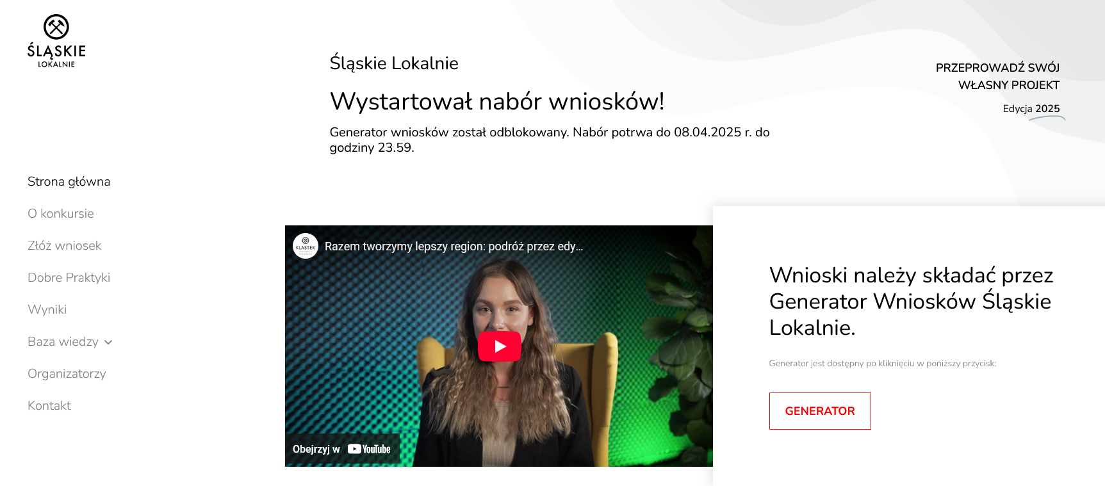This screenshot has height=486, width=1105.
Task: Open the Wyniki page
Action: (x=47, y=310)
